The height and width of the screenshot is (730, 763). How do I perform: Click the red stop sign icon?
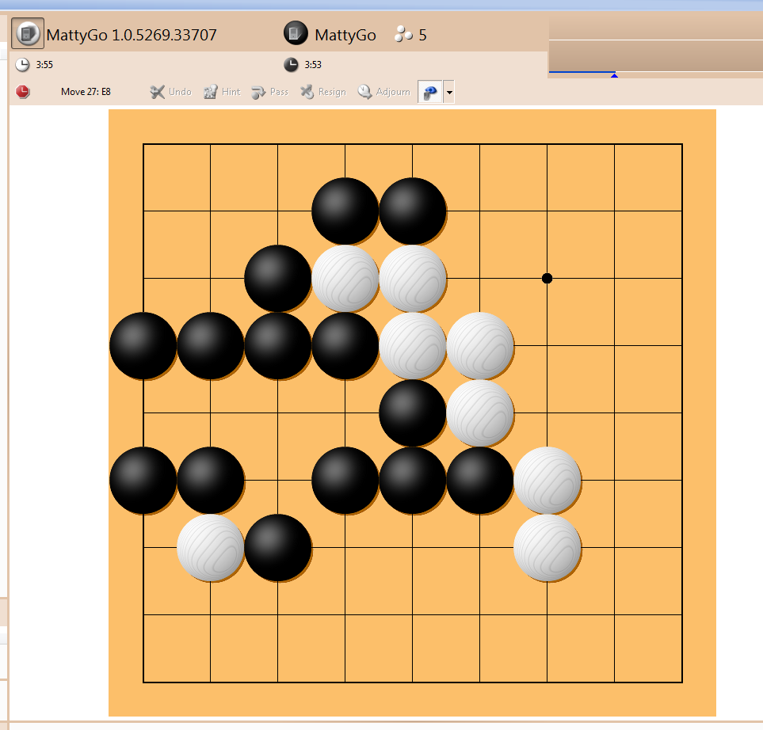click(22, 91)
